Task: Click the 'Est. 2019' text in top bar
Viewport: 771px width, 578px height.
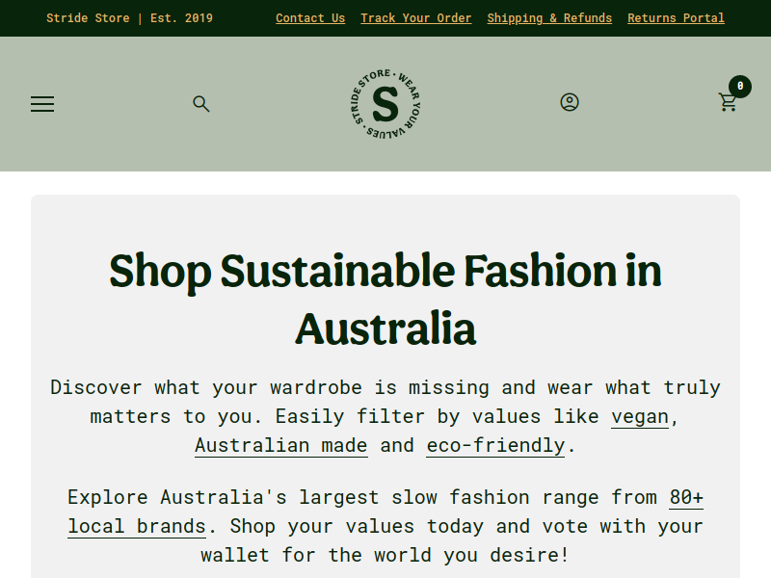Action: click(x=181, y=18)
